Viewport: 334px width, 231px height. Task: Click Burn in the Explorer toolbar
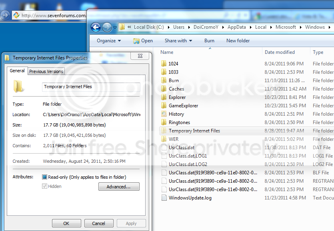click(x=209, y=41)
